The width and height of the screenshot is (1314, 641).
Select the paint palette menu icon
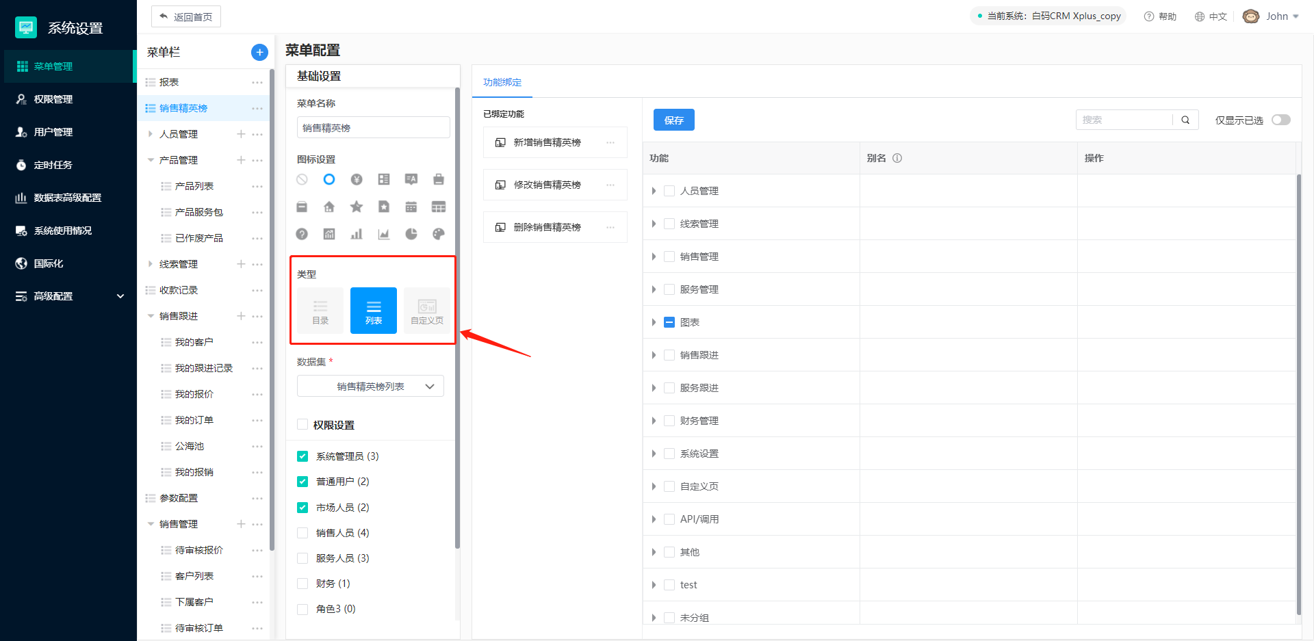439,234
